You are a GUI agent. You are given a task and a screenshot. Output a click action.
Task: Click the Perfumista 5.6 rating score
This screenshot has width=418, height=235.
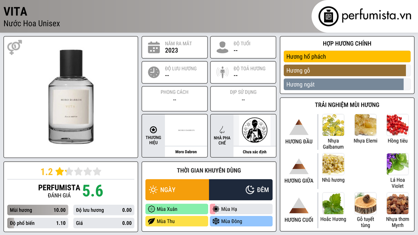[x=93, y=191]
